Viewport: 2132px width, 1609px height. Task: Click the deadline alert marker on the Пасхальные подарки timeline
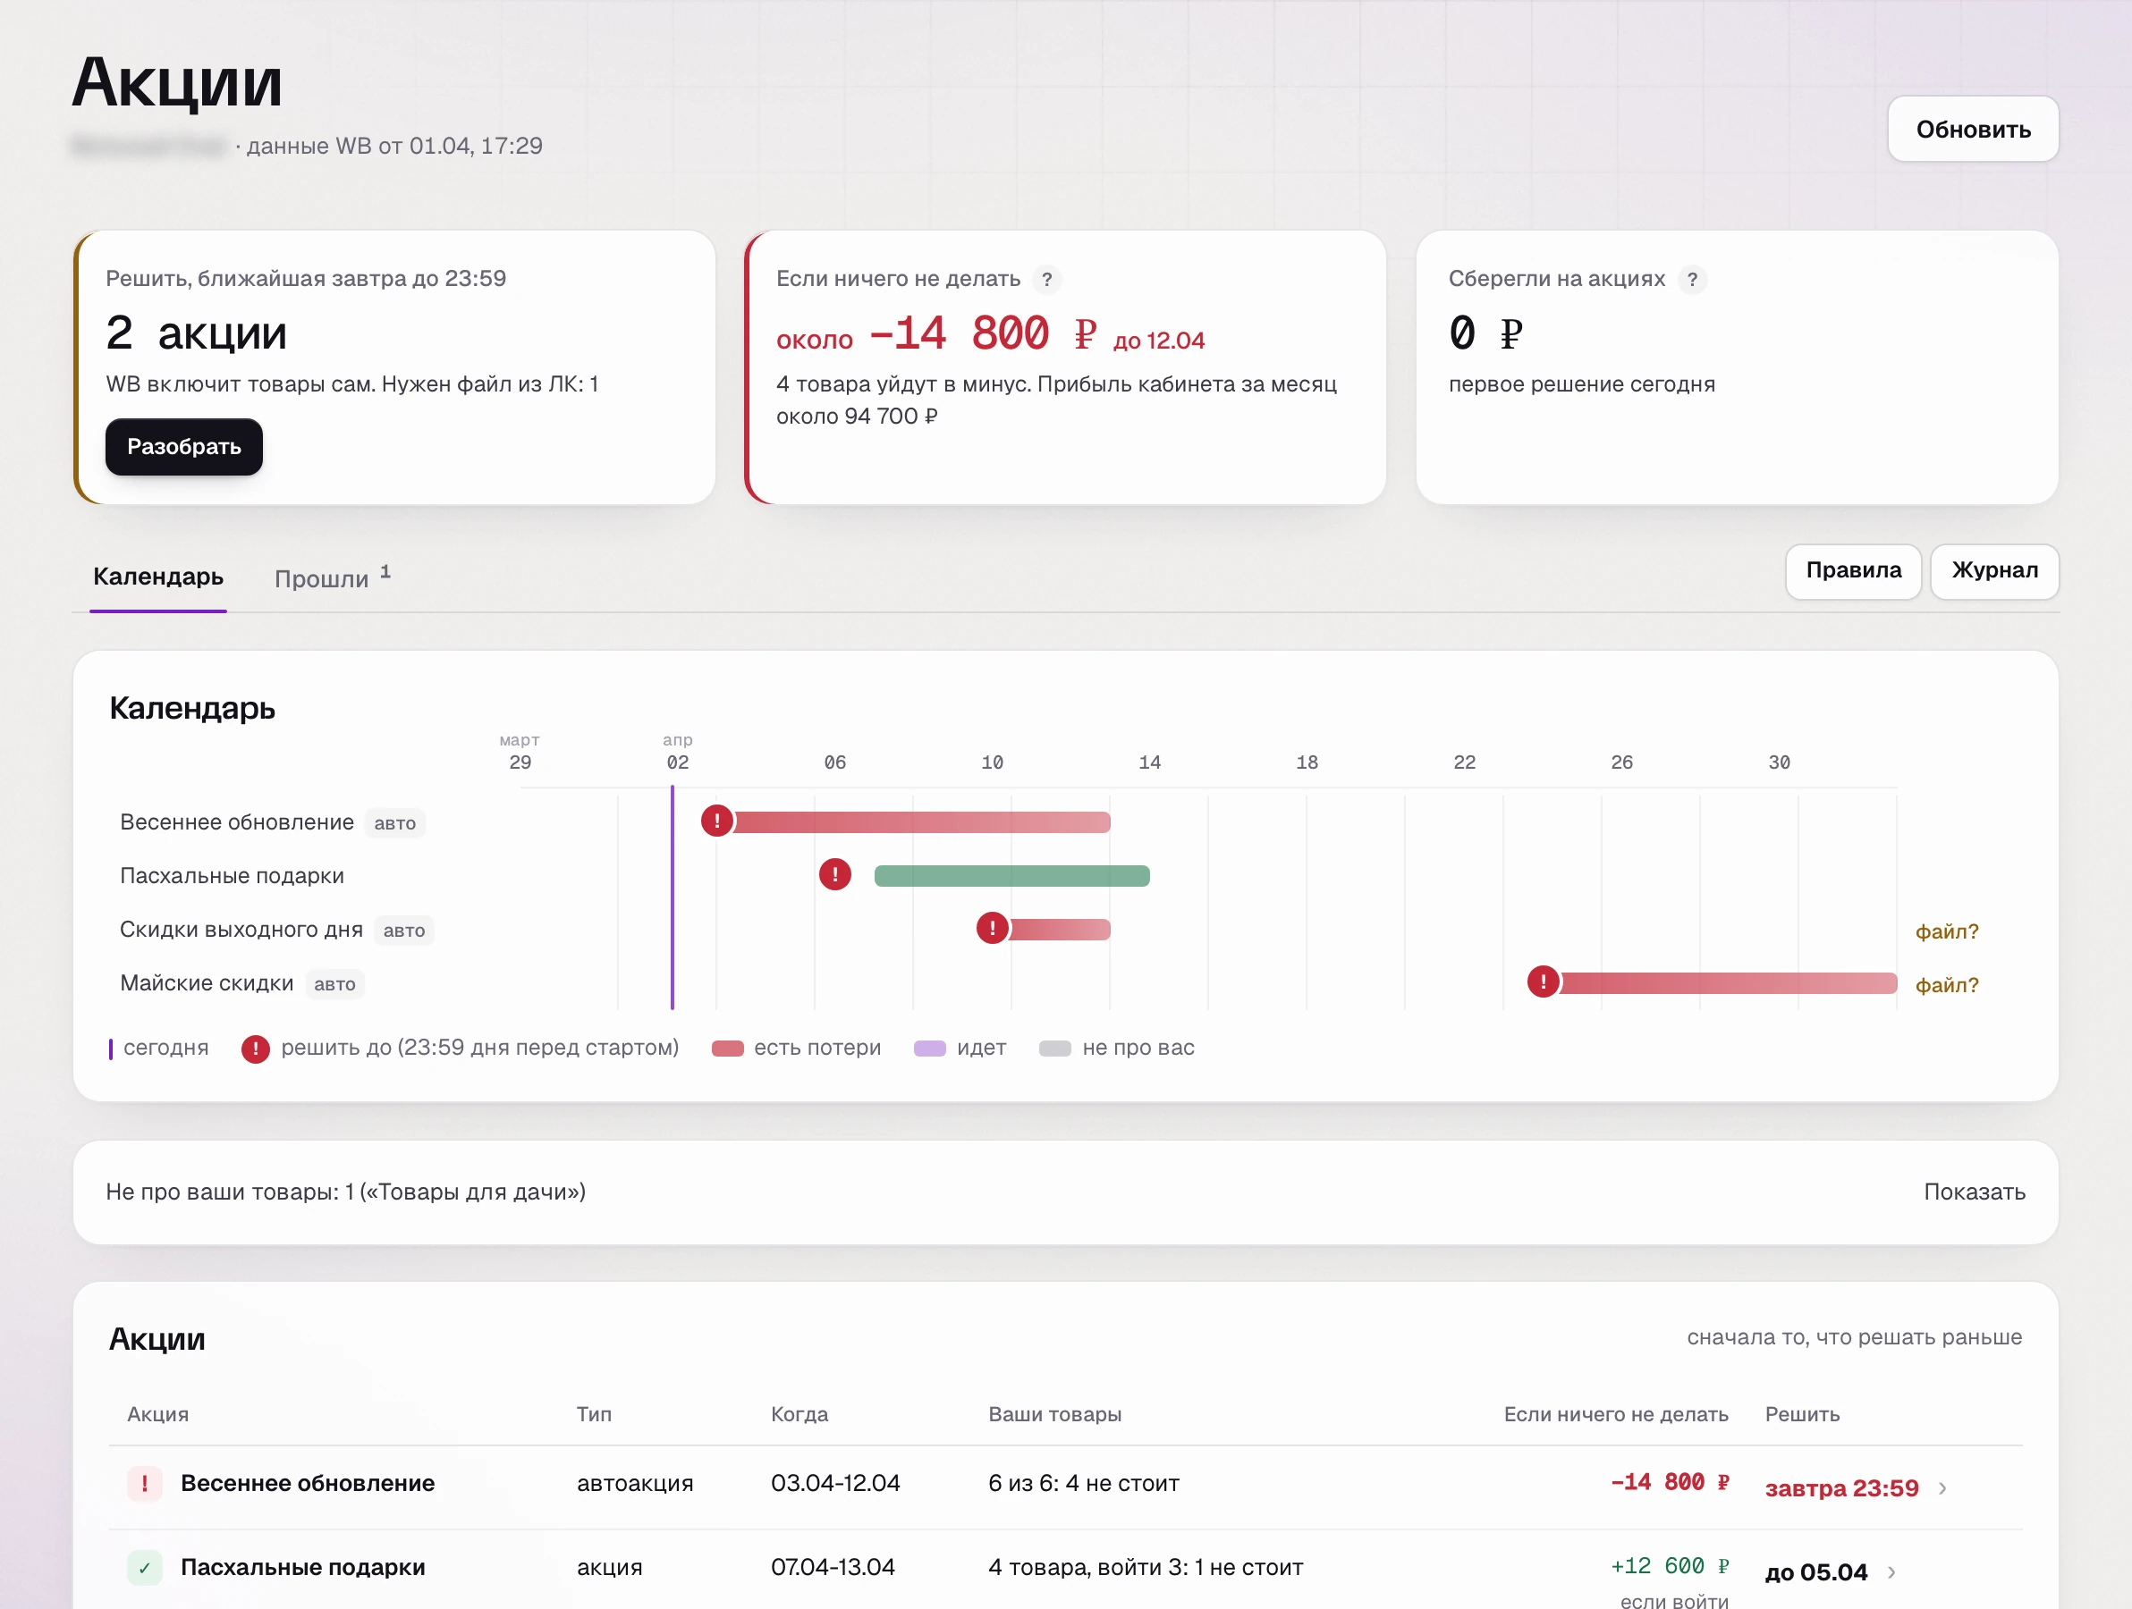(834, 875)
